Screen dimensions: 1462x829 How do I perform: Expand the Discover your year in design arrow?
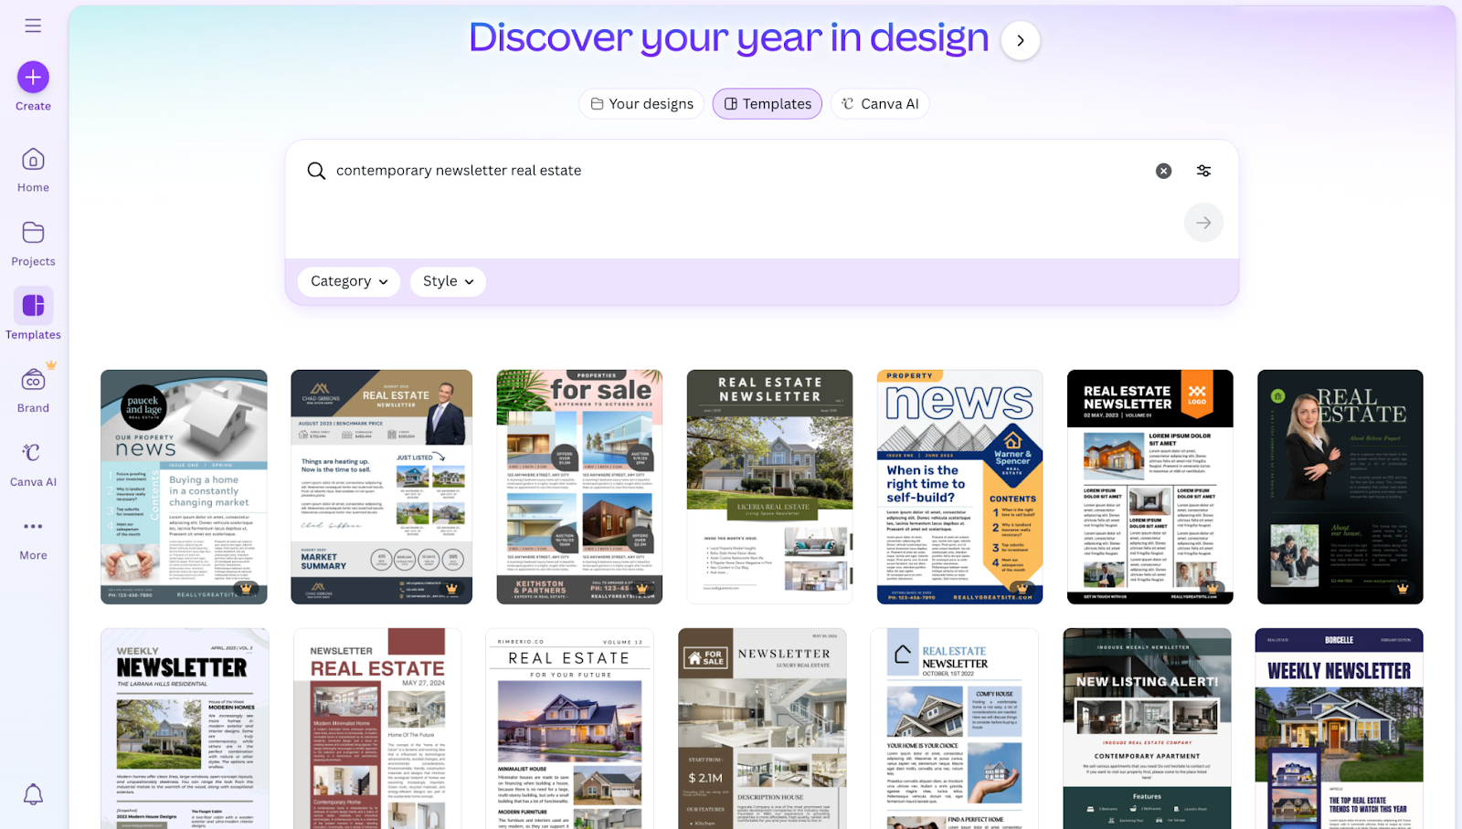click(1020, 40)
